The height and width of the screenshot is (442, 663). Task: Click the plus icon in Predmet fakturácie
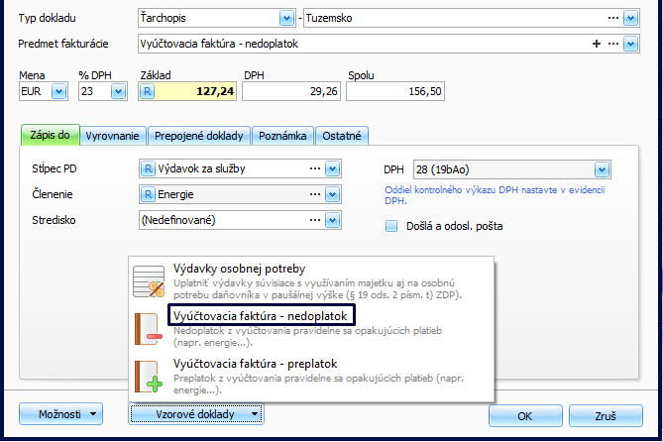(x=597, y=44)
